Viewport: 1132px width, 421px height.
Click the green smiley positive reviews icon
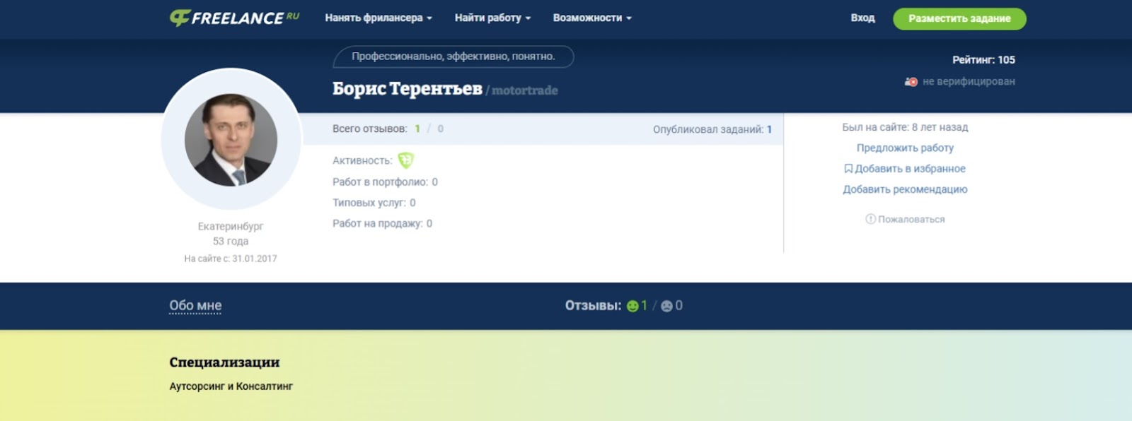(x=633, y=307)
